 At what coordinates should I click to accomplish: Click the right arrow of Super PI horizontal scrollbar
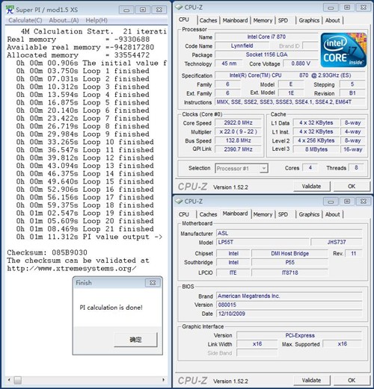(x=164, y=380)
